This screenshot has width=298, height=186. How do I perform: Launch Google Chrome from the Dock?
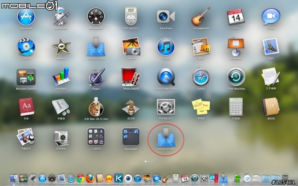81,179
